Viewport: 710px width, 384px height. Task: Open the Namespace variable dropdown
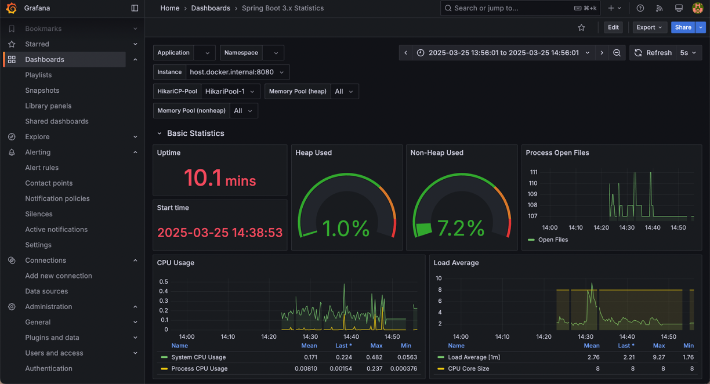coord(273,53)
